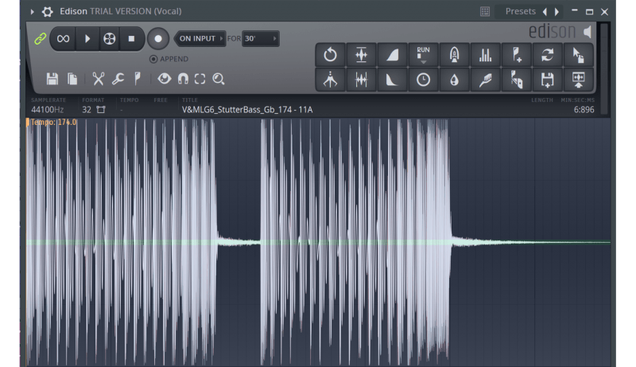
Task: Click the V&MLG6_StutterBass title field
Action: [247, 110]
